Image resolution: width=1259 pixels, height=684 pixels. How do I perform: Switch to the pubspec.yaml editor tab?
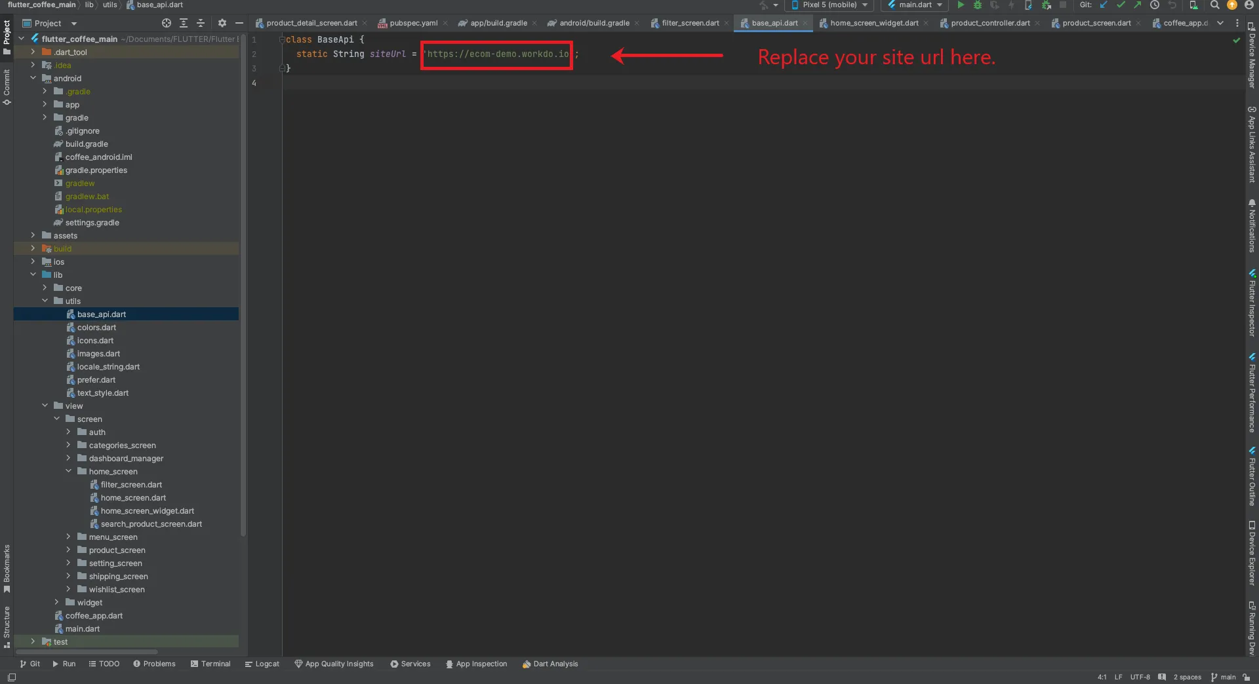point(412,22)
